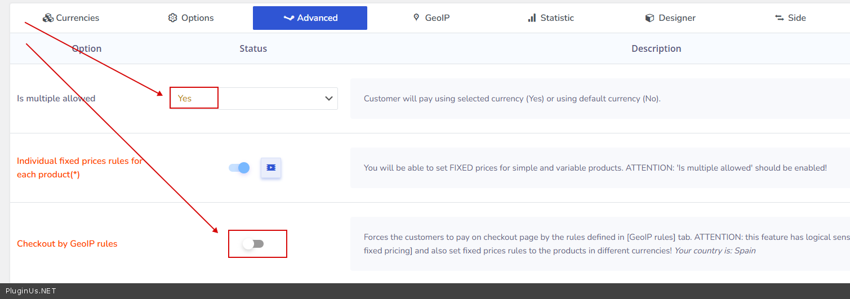Click the PluginUs.NET footer link
This screenshot has height=299, width=850.
pyautogui.click(x=31, y=291)
